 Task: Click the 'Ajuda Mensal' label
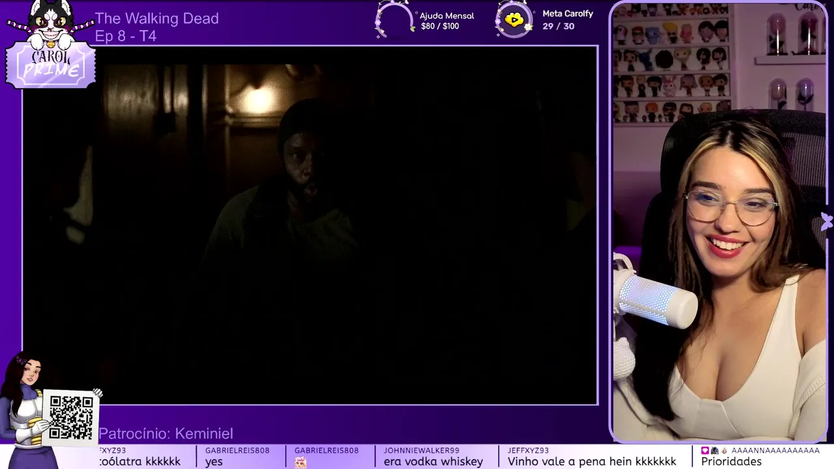pos(447,16)
